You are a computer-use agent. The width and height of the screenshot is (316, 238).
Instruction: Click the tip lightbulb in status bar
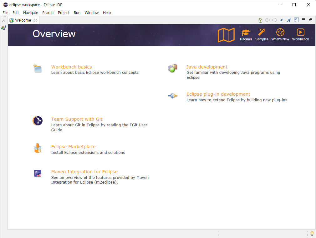(x=312, y=234)
